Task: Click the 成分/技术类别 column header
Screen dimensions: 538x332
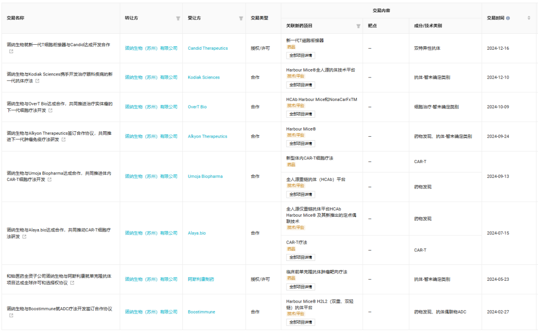Action: (x=428, y=26)
